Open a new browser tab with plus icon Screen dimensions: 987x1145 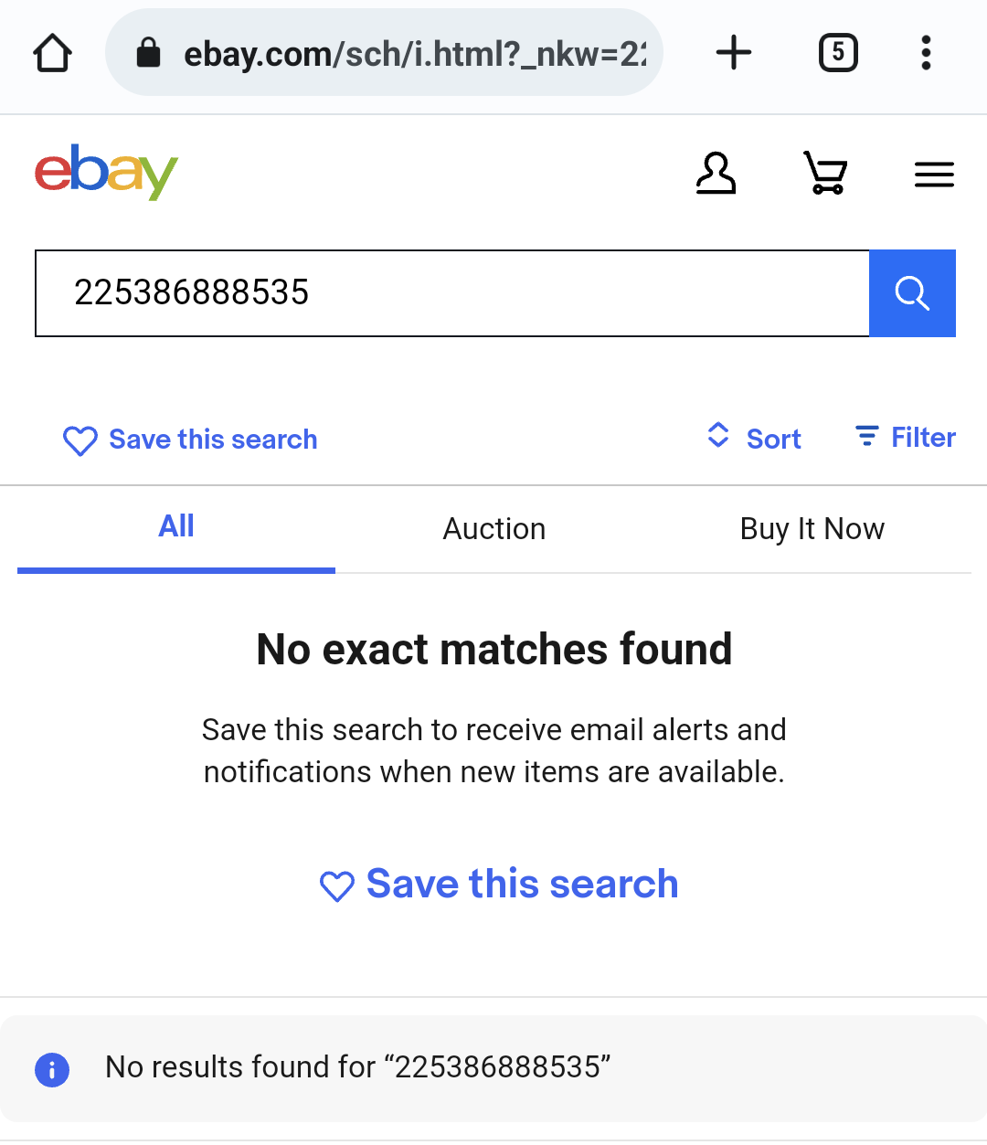[734, 53]
